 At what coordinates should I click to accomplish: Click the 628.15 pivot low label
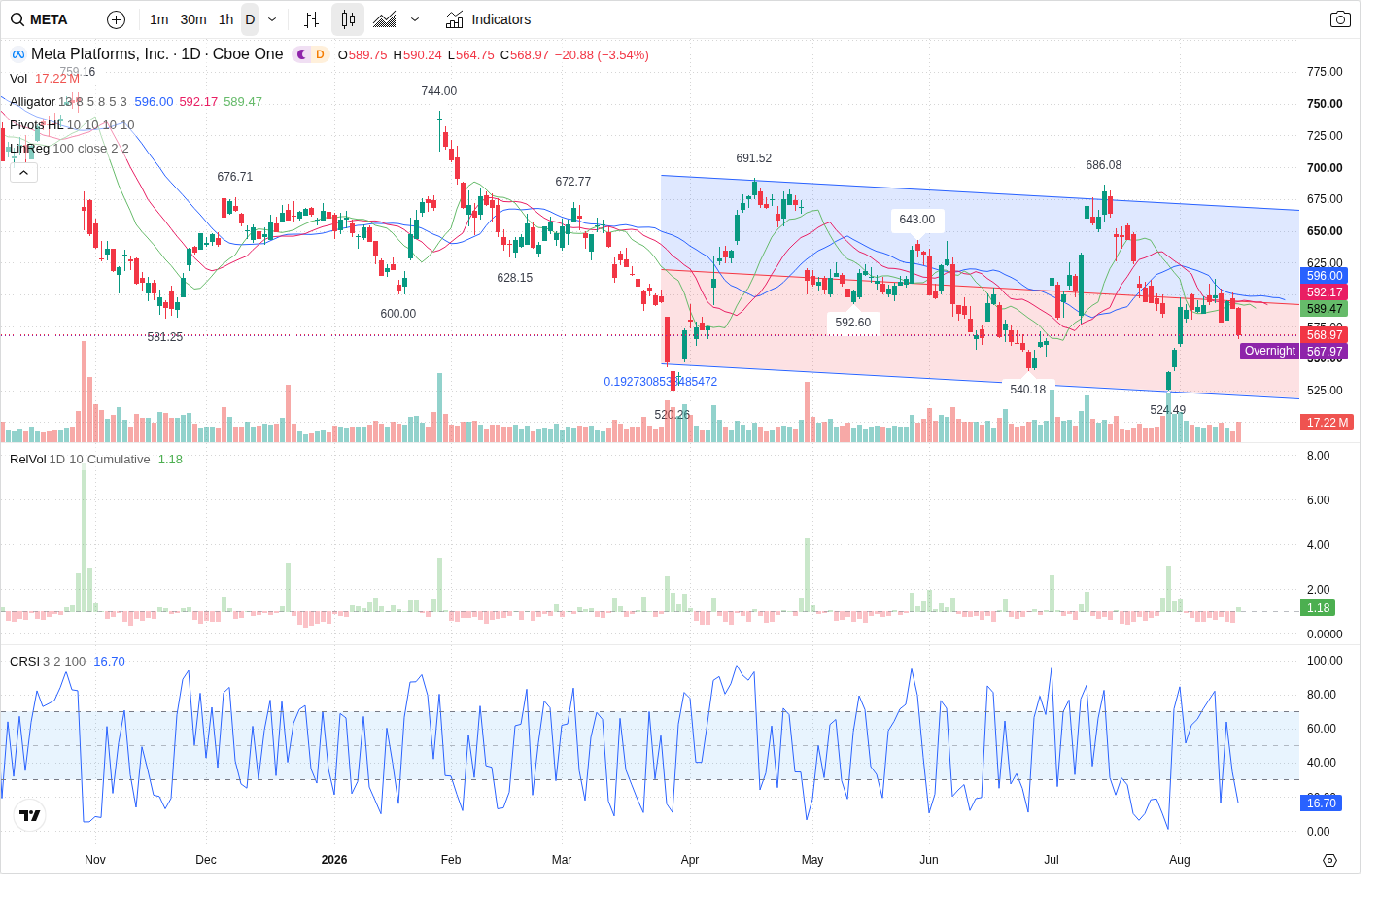pos(515,278)
